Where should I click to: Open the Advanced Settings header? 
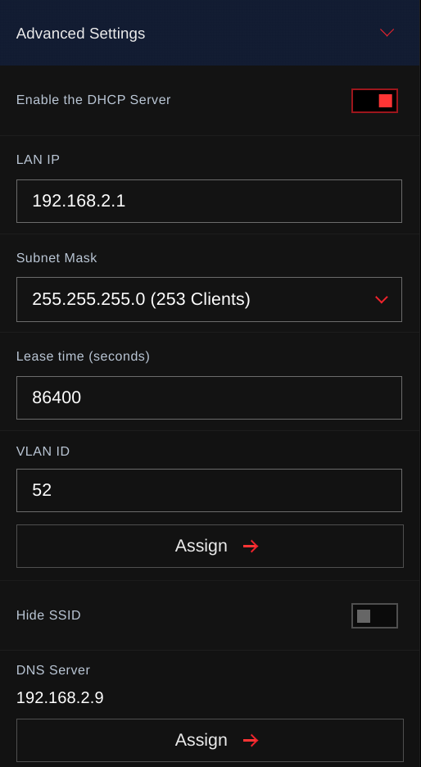point(210,33)
